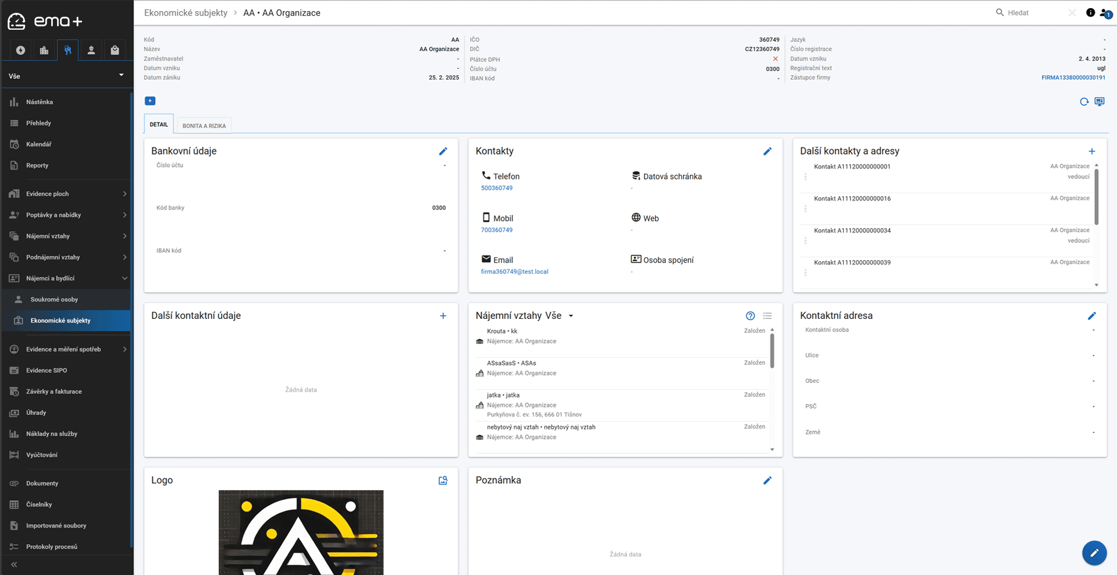This screenshot has width=1117, height=575.
Task: Upload a new logo image icon
Action: click(x=443, y=481)
